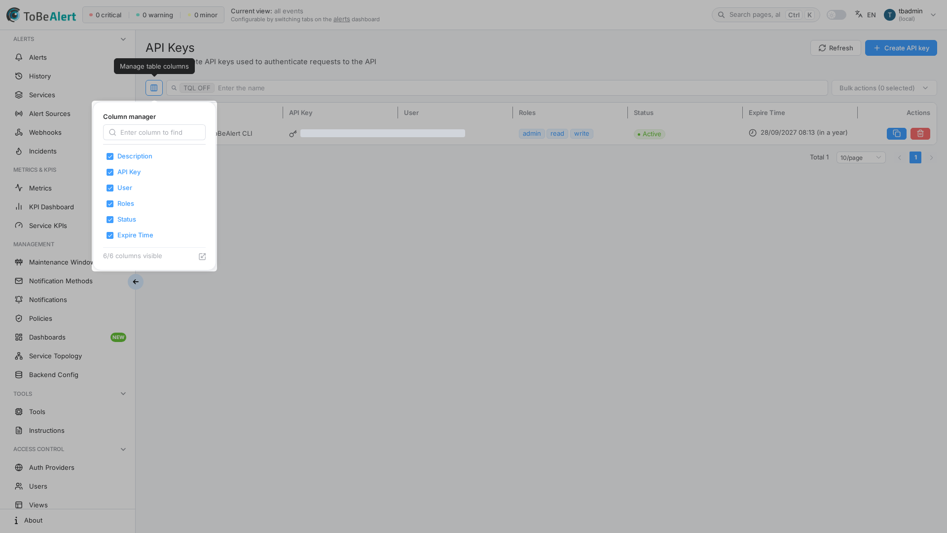Image resolution: width=947 pixels, height=533 pixels.
Task: Uncheck the User column checkbox
Action: (x=110, y=188)
